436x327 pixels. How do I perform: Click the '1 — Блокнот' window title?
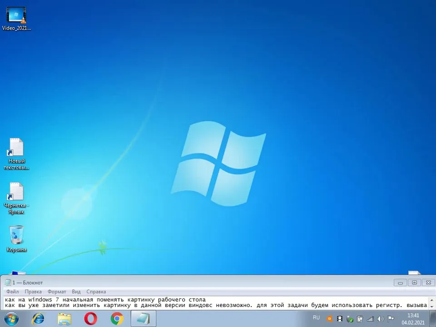click(28, 282)
